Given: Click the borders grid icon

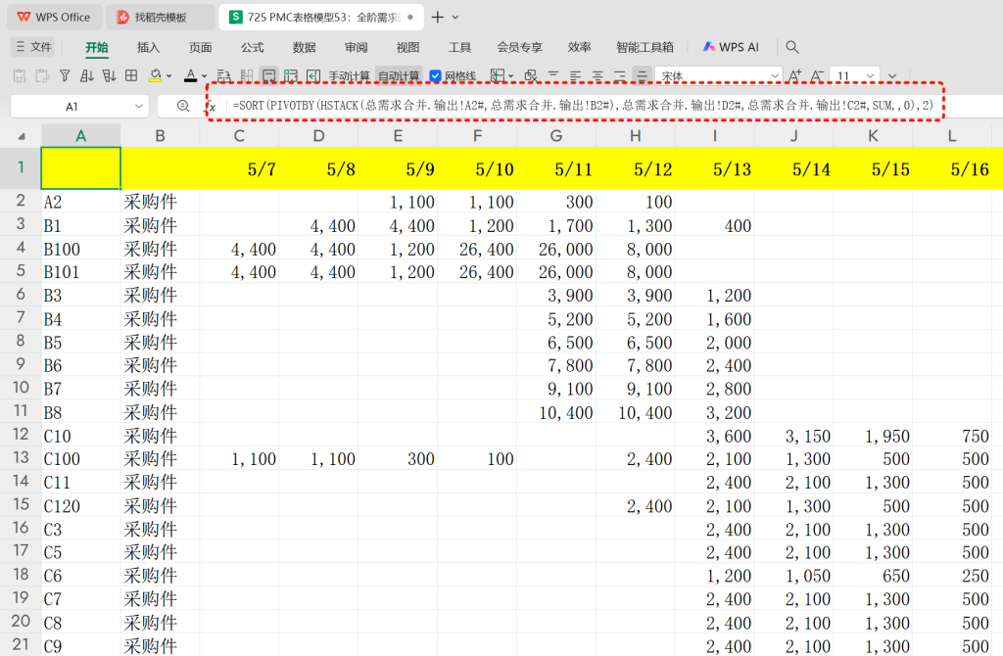Looking at the screenshot, I should pos(131,76).
